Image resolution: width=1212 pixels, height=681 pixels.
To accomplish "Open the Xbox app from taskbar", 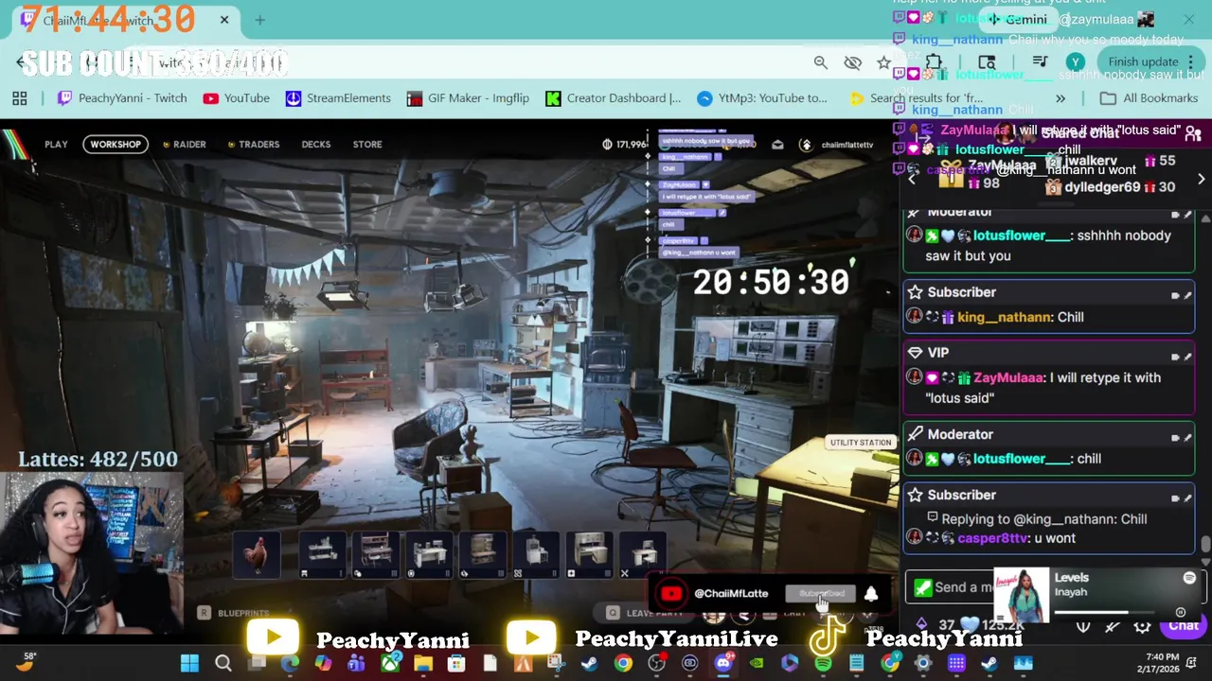I will 390,663.
